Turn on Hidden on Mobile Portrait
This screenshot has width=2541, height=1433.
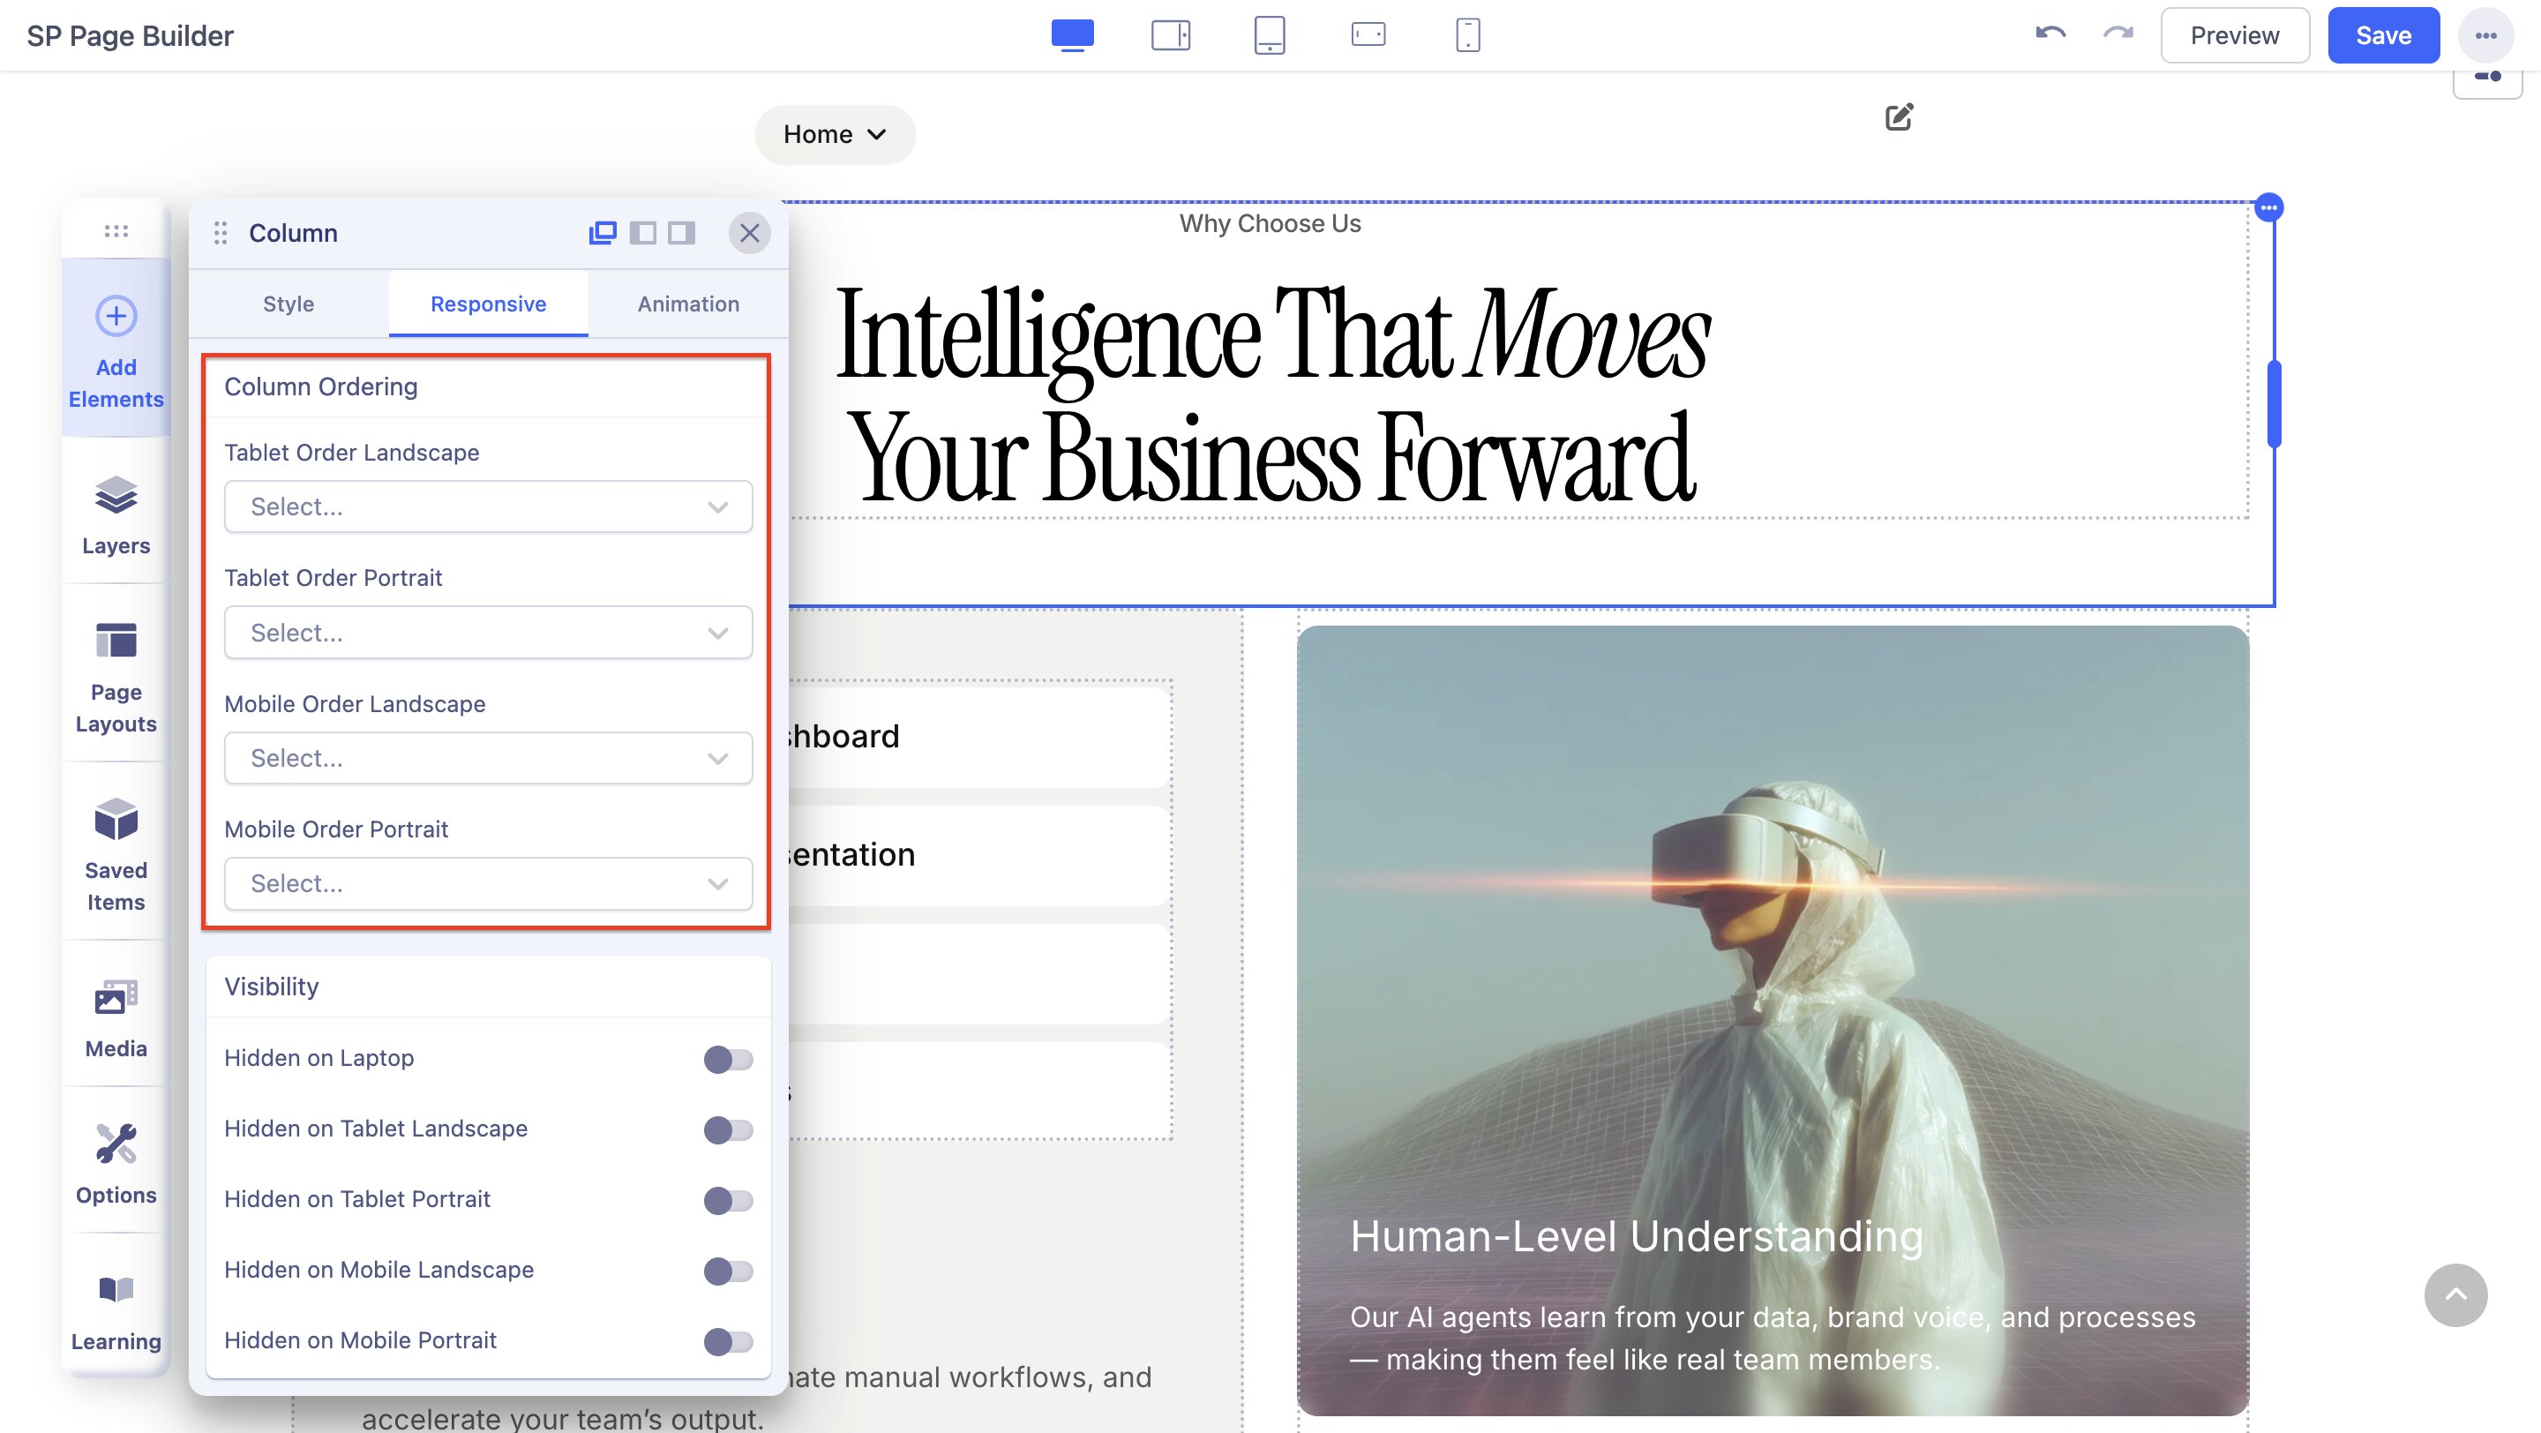[x=728, y=1340]
